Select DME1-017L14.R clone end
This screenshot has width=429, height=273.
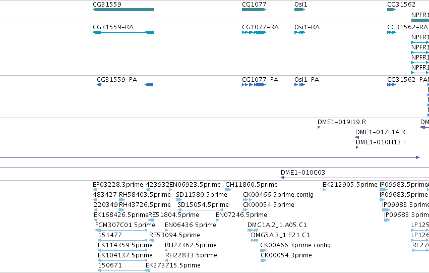tap(357, 137)
